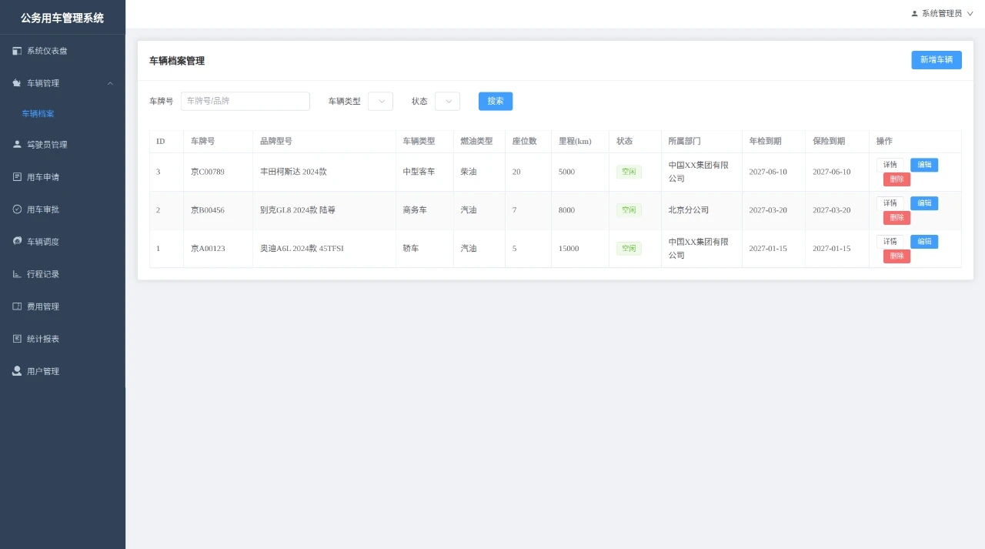Open 系统仪表盘 menu item
The image size is (985, 549).
click(x=62, y=51)
